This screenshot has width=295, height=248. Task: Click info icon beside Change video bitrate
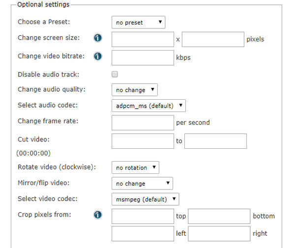(97, 56)
